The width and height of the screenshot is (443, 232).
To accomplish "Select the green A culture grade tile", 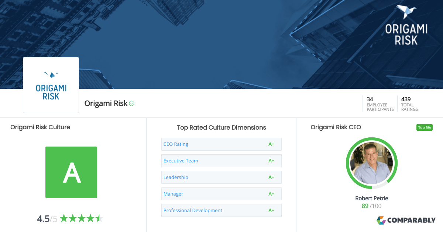I will (71, 172).
